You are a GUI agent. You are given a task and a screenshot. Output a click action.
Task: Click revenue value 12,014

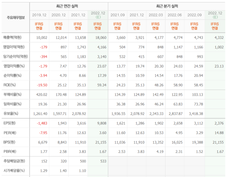click(x=61, y=38)
